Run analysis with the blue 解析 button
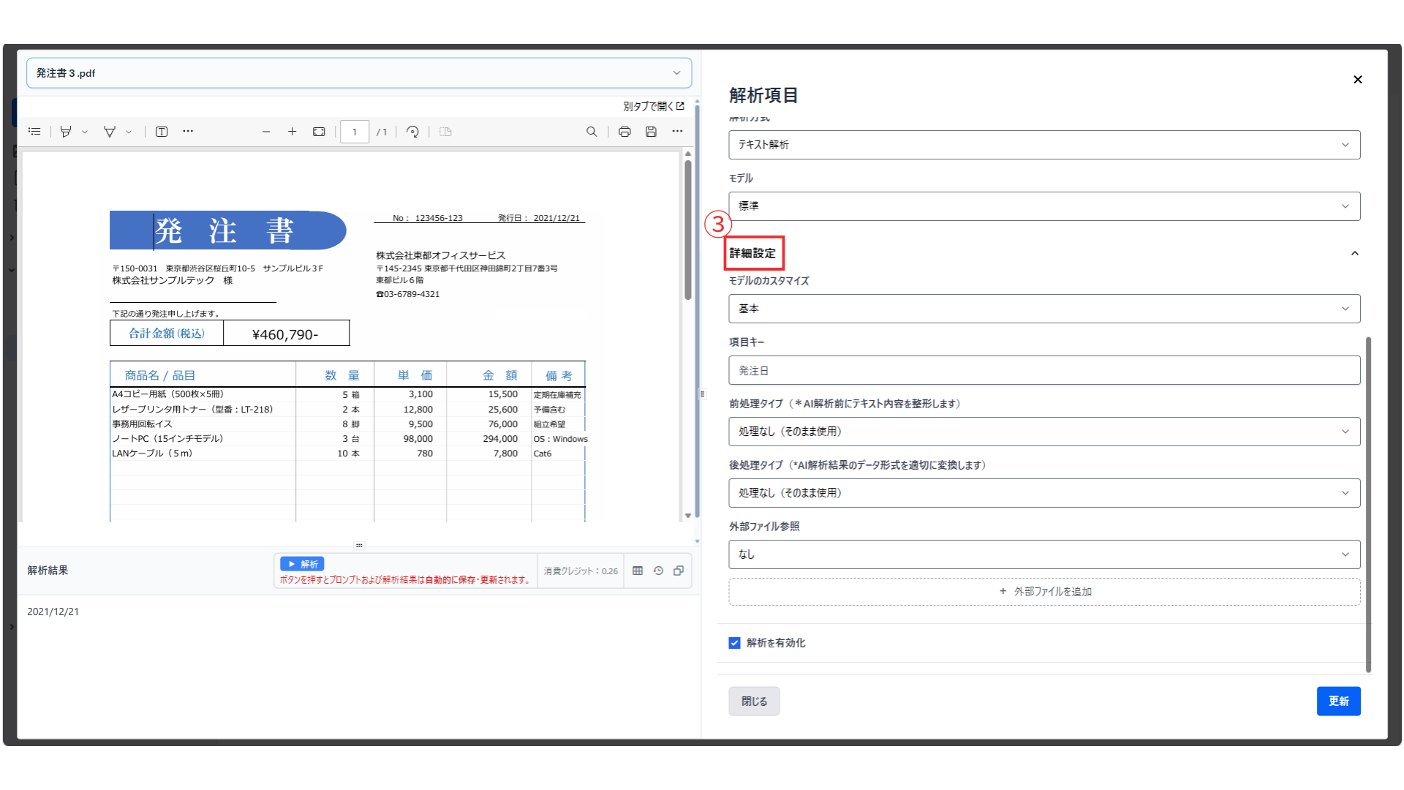Image resolution: width=1404 pixels, height=790 pixels. [302, 564]
